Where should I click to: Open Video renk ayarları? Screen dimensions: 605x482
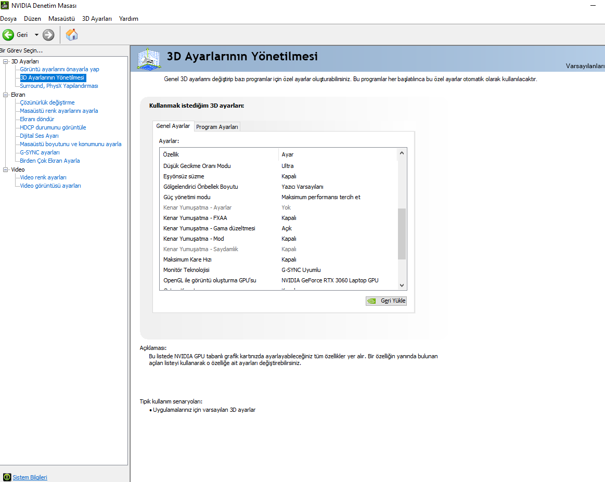click(x=43, y=177)
